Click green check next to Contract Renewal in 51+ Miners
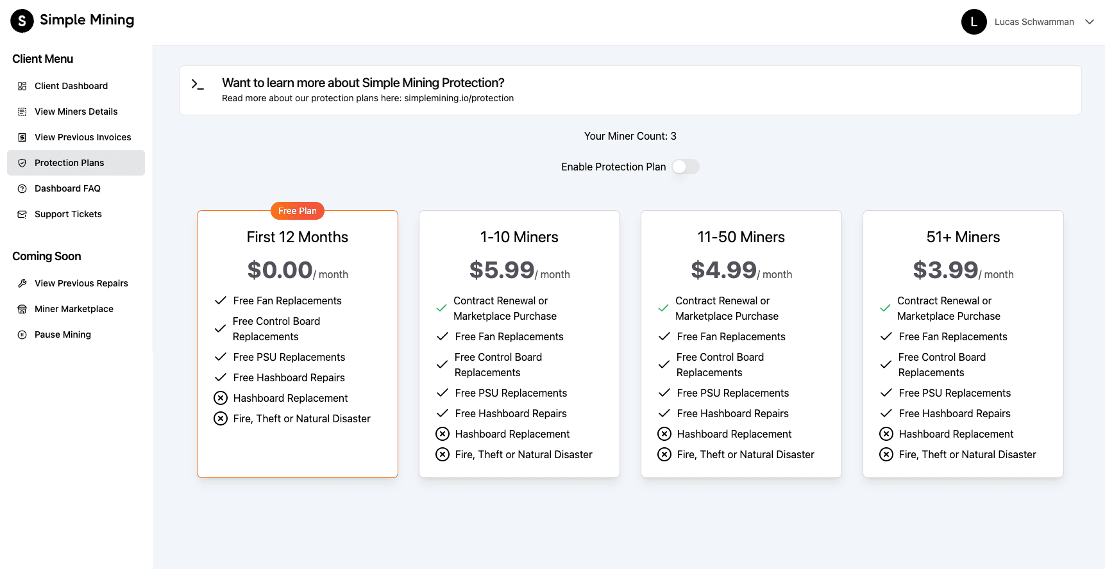The image size is (1105, 569). [x=885, y=308]
